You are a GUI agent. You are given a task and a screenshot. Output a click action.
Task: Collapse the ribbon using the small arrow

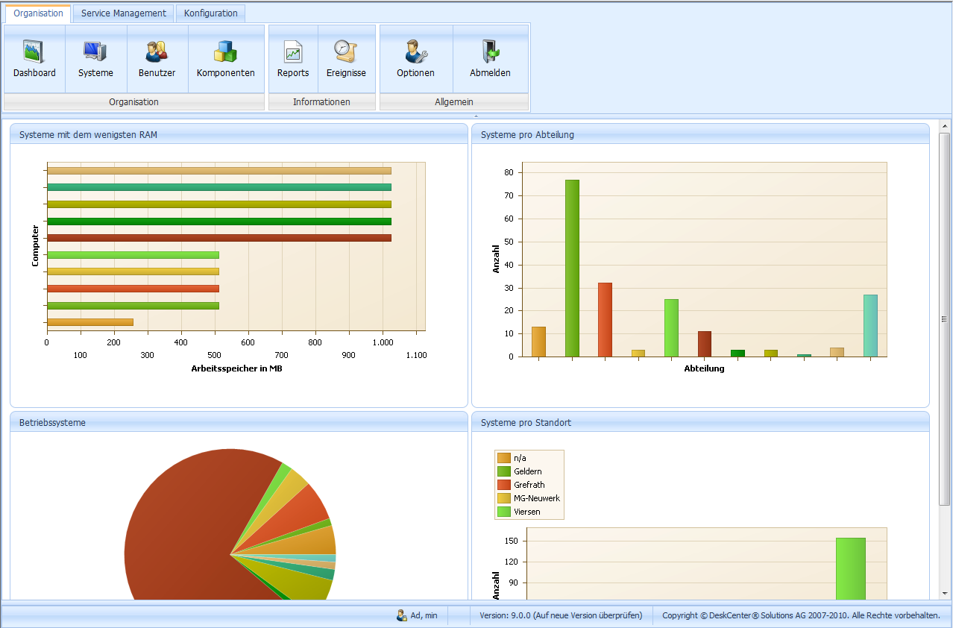476,116
